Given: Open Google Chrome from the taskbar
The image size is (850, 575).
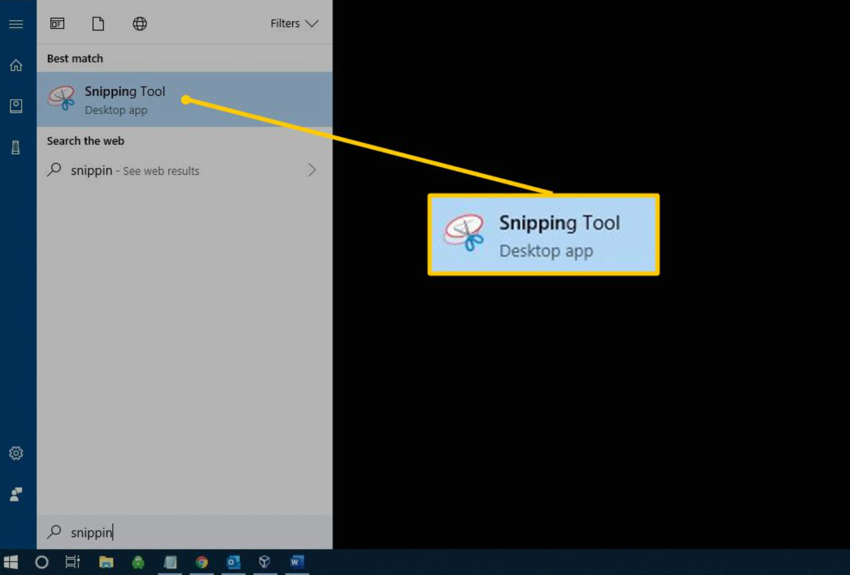Looking at the screenshot, I should pos(202,562).
